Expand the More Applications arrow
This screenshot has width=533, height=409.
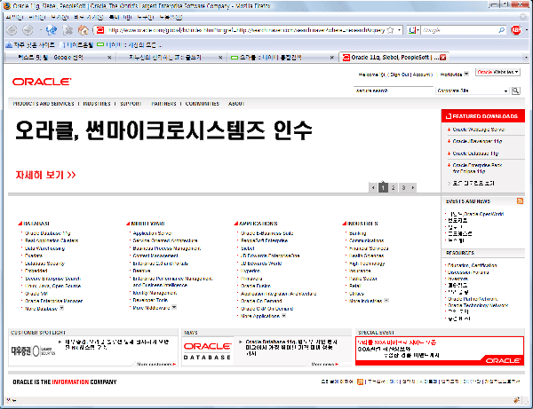tap(284, 316)
